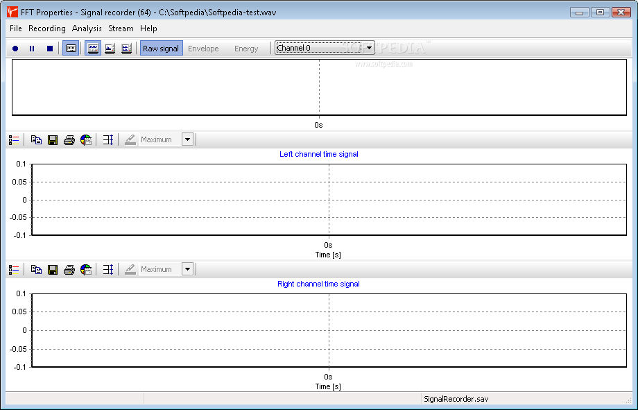The height and width of the screenshot is (410, 638).
Task: Open the File menu
Action: coord(15,28)
